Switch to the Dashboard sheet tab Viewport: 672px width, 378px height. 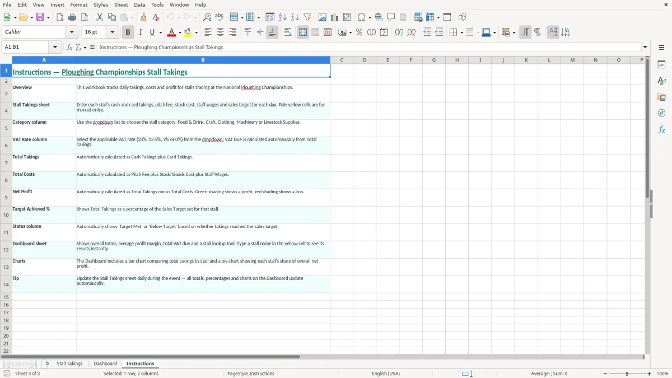click(x=105, y=364)
